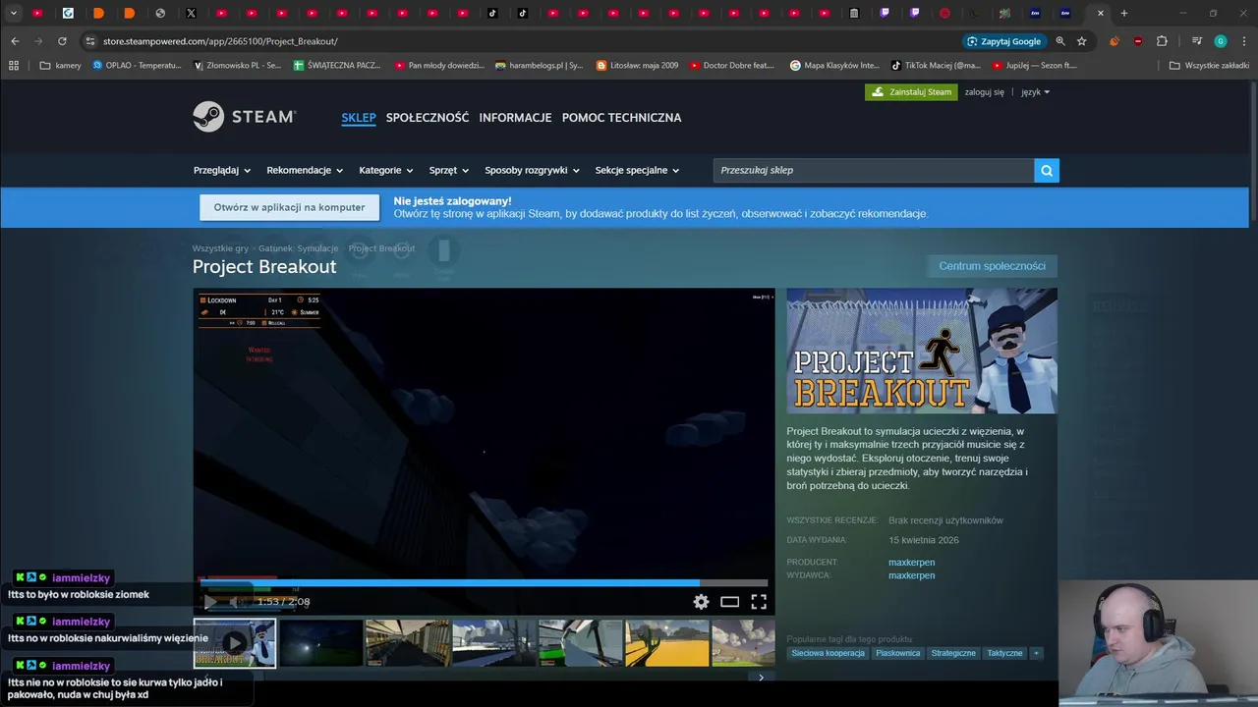Expand Sposoby rozgrywki dropdown
The height and width of the screenshot is (707, 1258).
[x=532, y=170]
